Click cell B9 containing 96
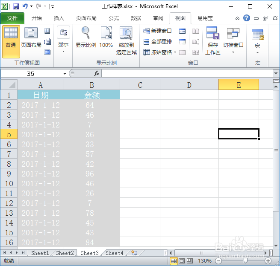Viewport: 280px width, 266px height. tap(92, 174)
